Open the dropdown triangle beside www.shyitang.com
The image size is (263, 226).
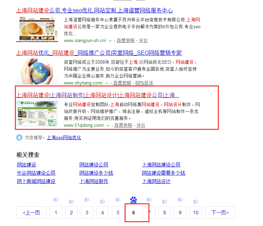point(107,83)
